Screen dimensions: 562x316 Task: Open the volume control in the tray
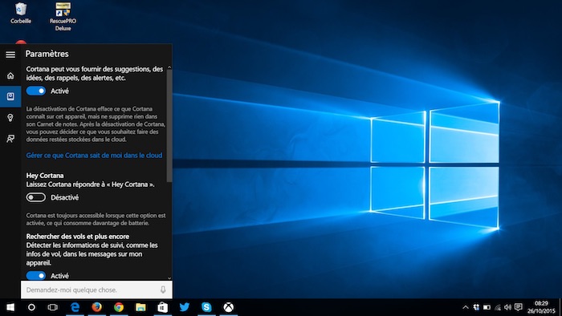pyautogui.click(x=507, y=307)
